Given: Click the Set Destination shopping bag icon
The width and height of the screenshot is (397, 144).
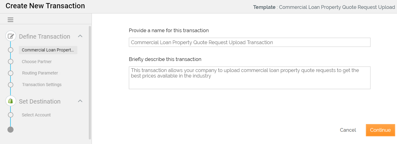Looking at the screenshot, I should click(x=11, y=101).
